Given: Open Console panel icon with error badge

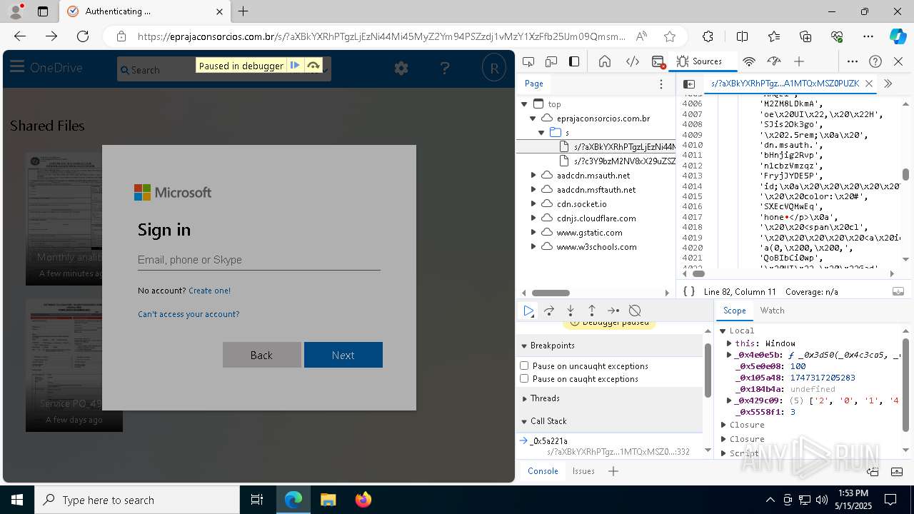Looking at the screenshot, I should tap(658, 62).
